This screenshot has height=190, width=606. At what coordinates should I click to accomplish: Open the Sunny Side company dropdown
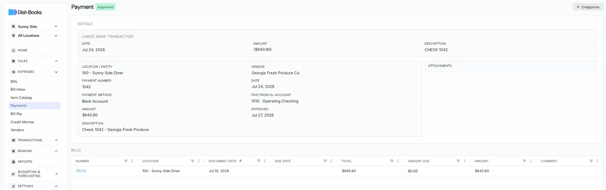(34, 26)
